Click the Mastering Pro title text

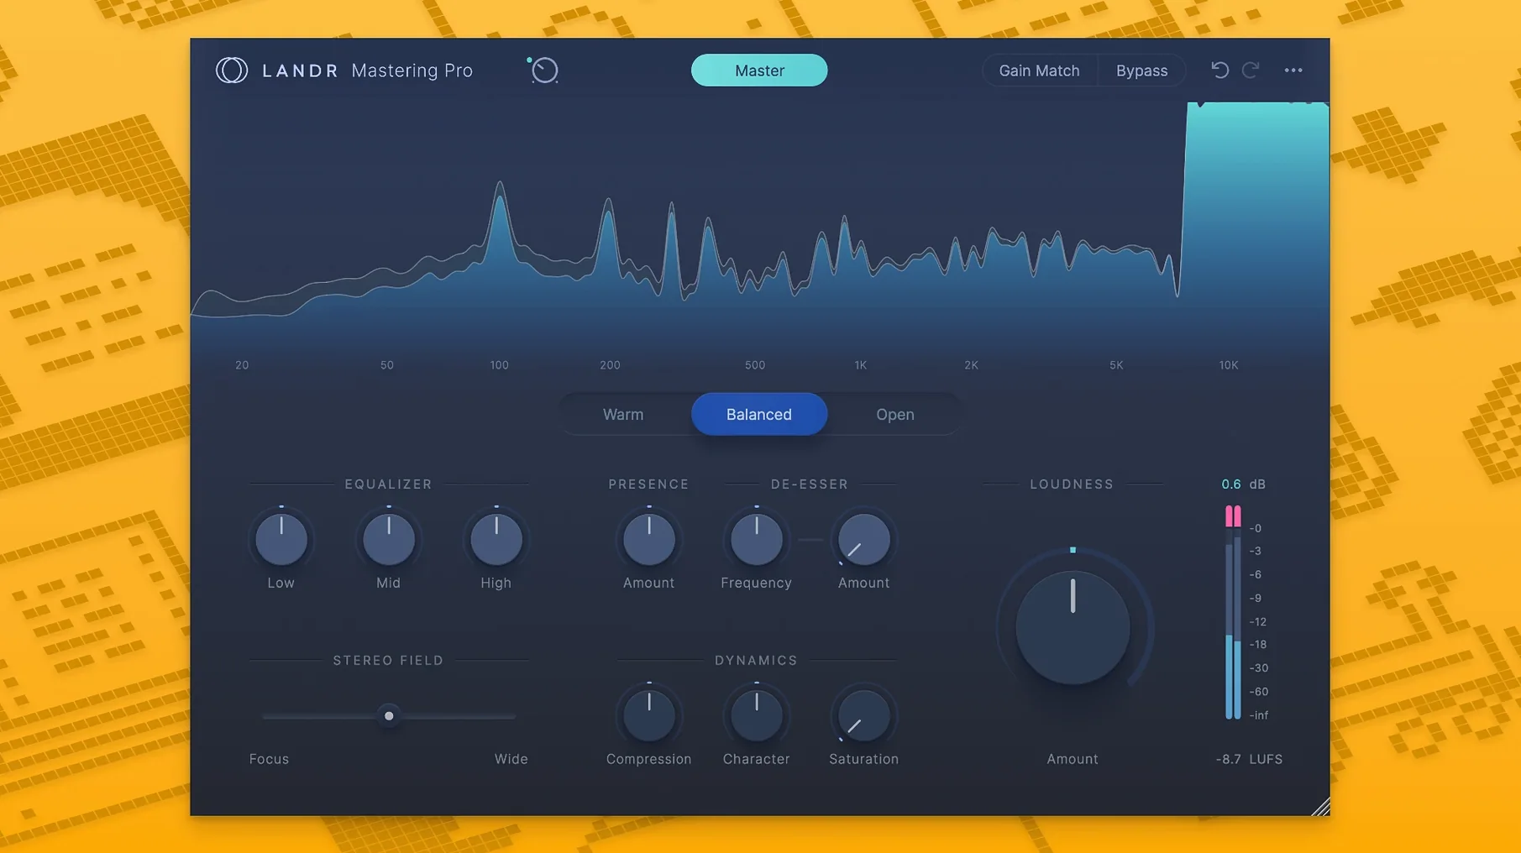[x=412, y=71]
